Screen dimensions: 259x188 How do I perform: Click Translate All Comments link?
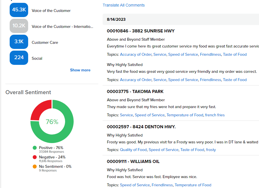click(124, 5)
